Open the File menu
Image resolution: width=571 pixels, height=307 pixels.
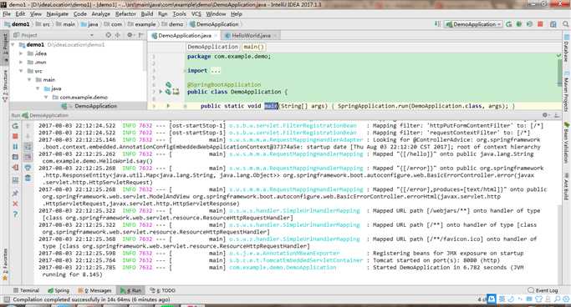pos(7,14)
